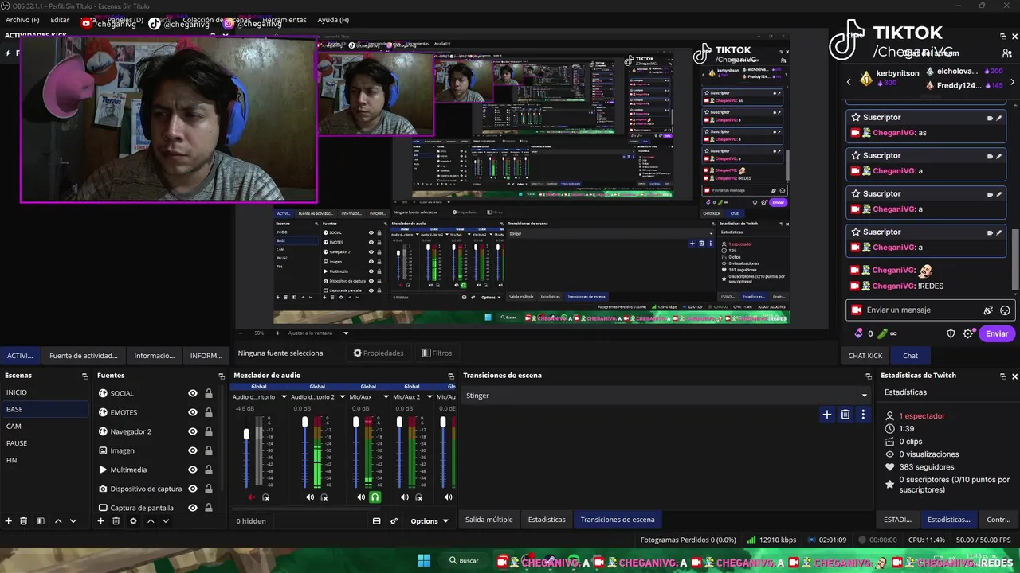
Task: Open the Archivo menu
Action: point(22,20)
